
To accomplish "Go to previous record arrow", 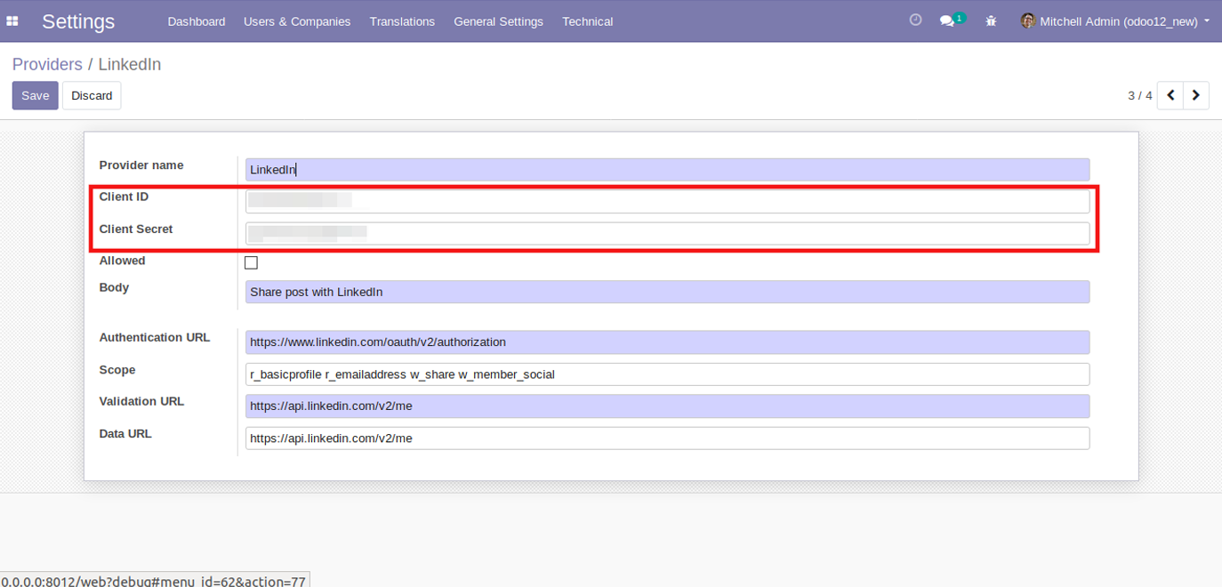I will click(x=1170, y=95).
